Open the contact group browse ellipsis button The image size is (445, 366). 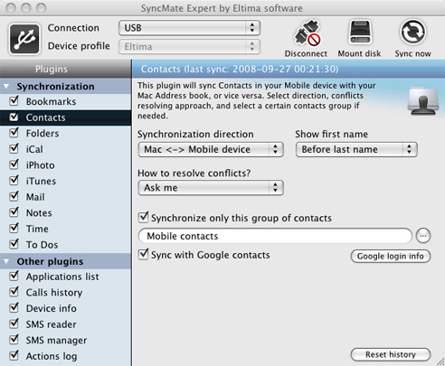pos(423,236)
